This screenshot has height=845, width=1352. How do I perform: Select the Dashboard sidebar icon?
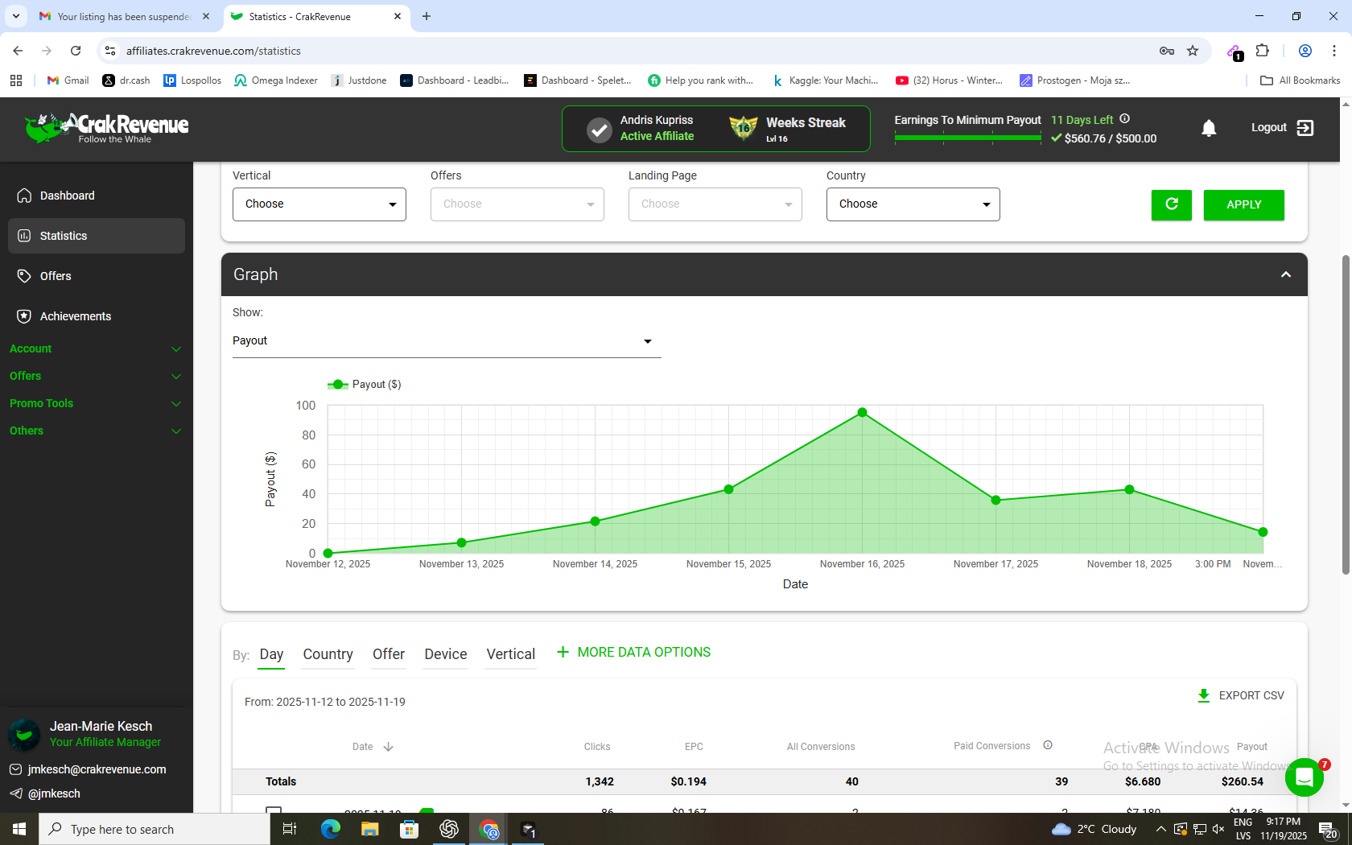tap(24, 196)
